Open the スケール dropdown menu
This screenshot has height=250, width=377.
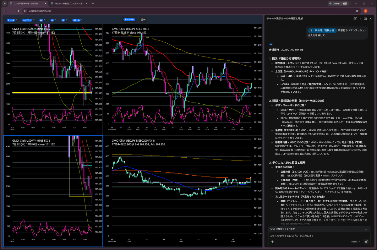(77, 20)
